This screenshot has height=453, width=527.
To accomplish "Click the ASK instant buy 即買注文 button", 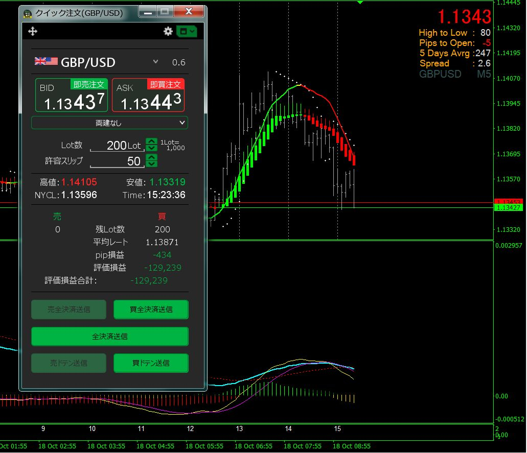I will (x=148, y=95).
